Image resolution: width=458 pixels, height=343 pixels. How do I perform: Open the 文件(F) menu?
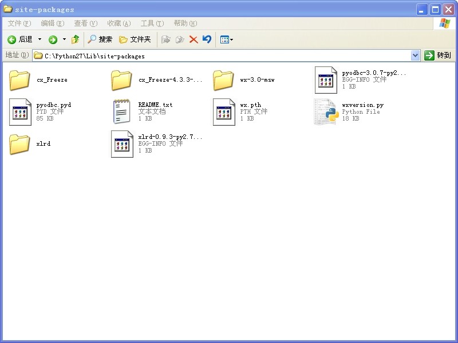(x=19, y=23)
